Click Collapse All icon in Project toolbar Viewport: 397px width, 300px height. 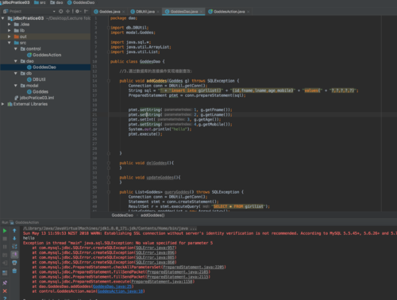(x=68, y=11)
